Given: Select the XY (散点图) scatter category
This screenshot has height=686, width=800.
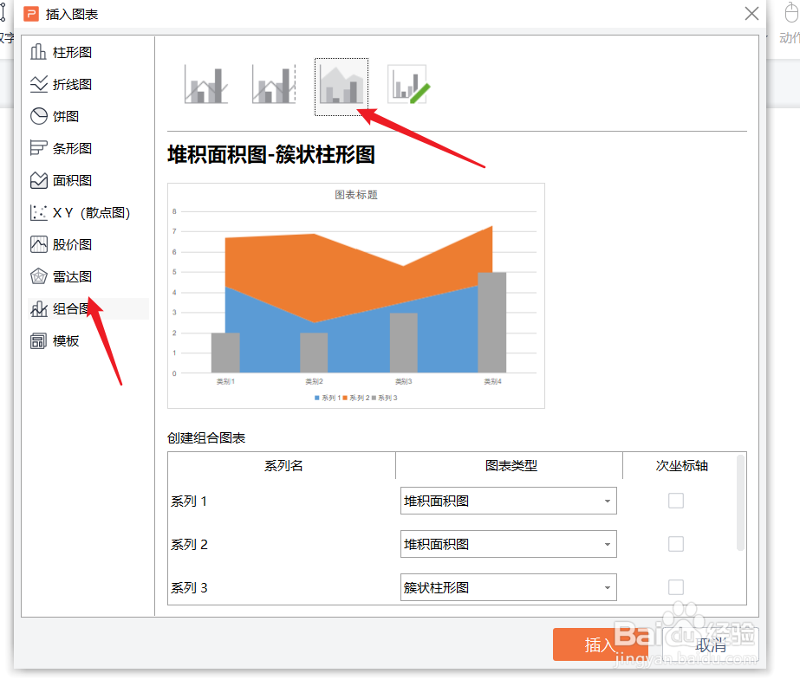Looking at the screenshot, I should (x=88, y=213).
